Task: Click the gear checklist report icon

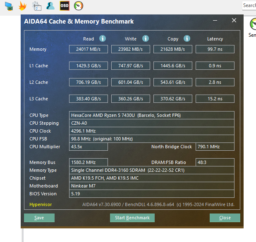Action: pos(36,6)
